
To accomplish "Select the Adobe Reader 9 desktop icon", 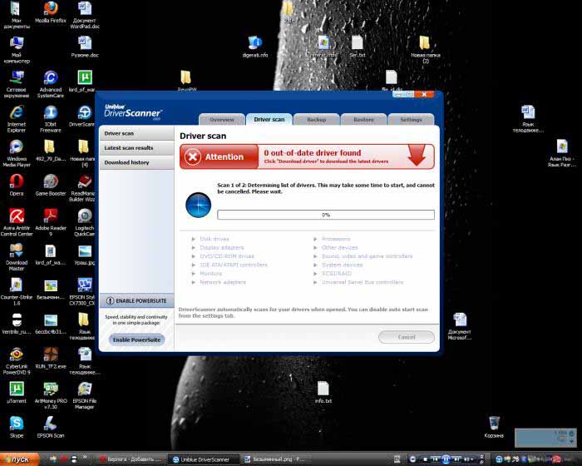I will [51, 222].
